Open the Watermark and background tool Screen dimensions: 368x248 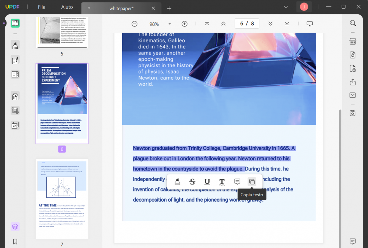click(15, 125)
